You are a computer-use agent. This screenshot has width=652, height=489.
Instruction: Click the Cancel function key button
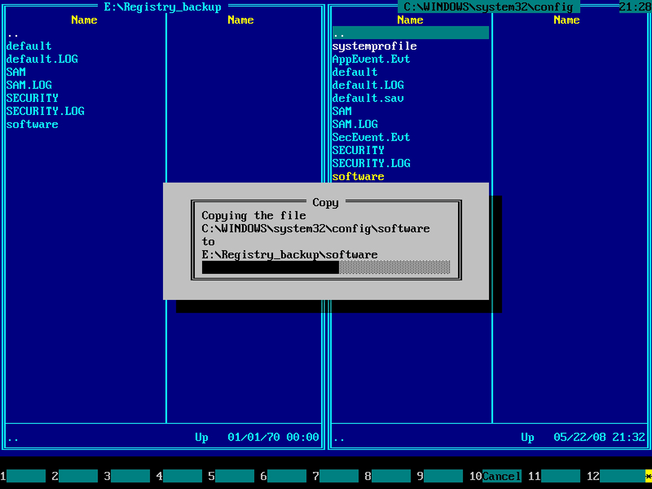click(501, 476)
